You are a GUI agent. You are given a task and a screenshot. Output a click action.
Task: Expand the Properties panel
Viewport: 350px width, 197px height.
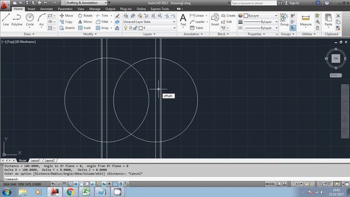pyautogui.click(x=256, y=34)
